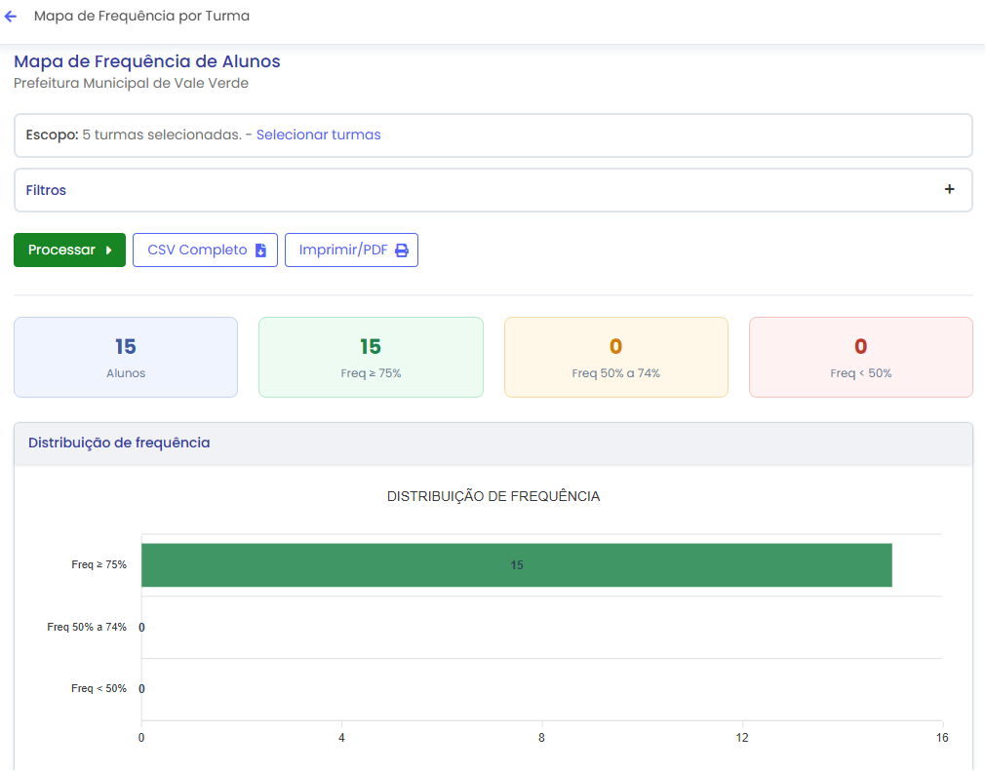Click the Freq ≥ 75% chart axis label
This screenshot has height=771, width=986.
tap(99, 565)
